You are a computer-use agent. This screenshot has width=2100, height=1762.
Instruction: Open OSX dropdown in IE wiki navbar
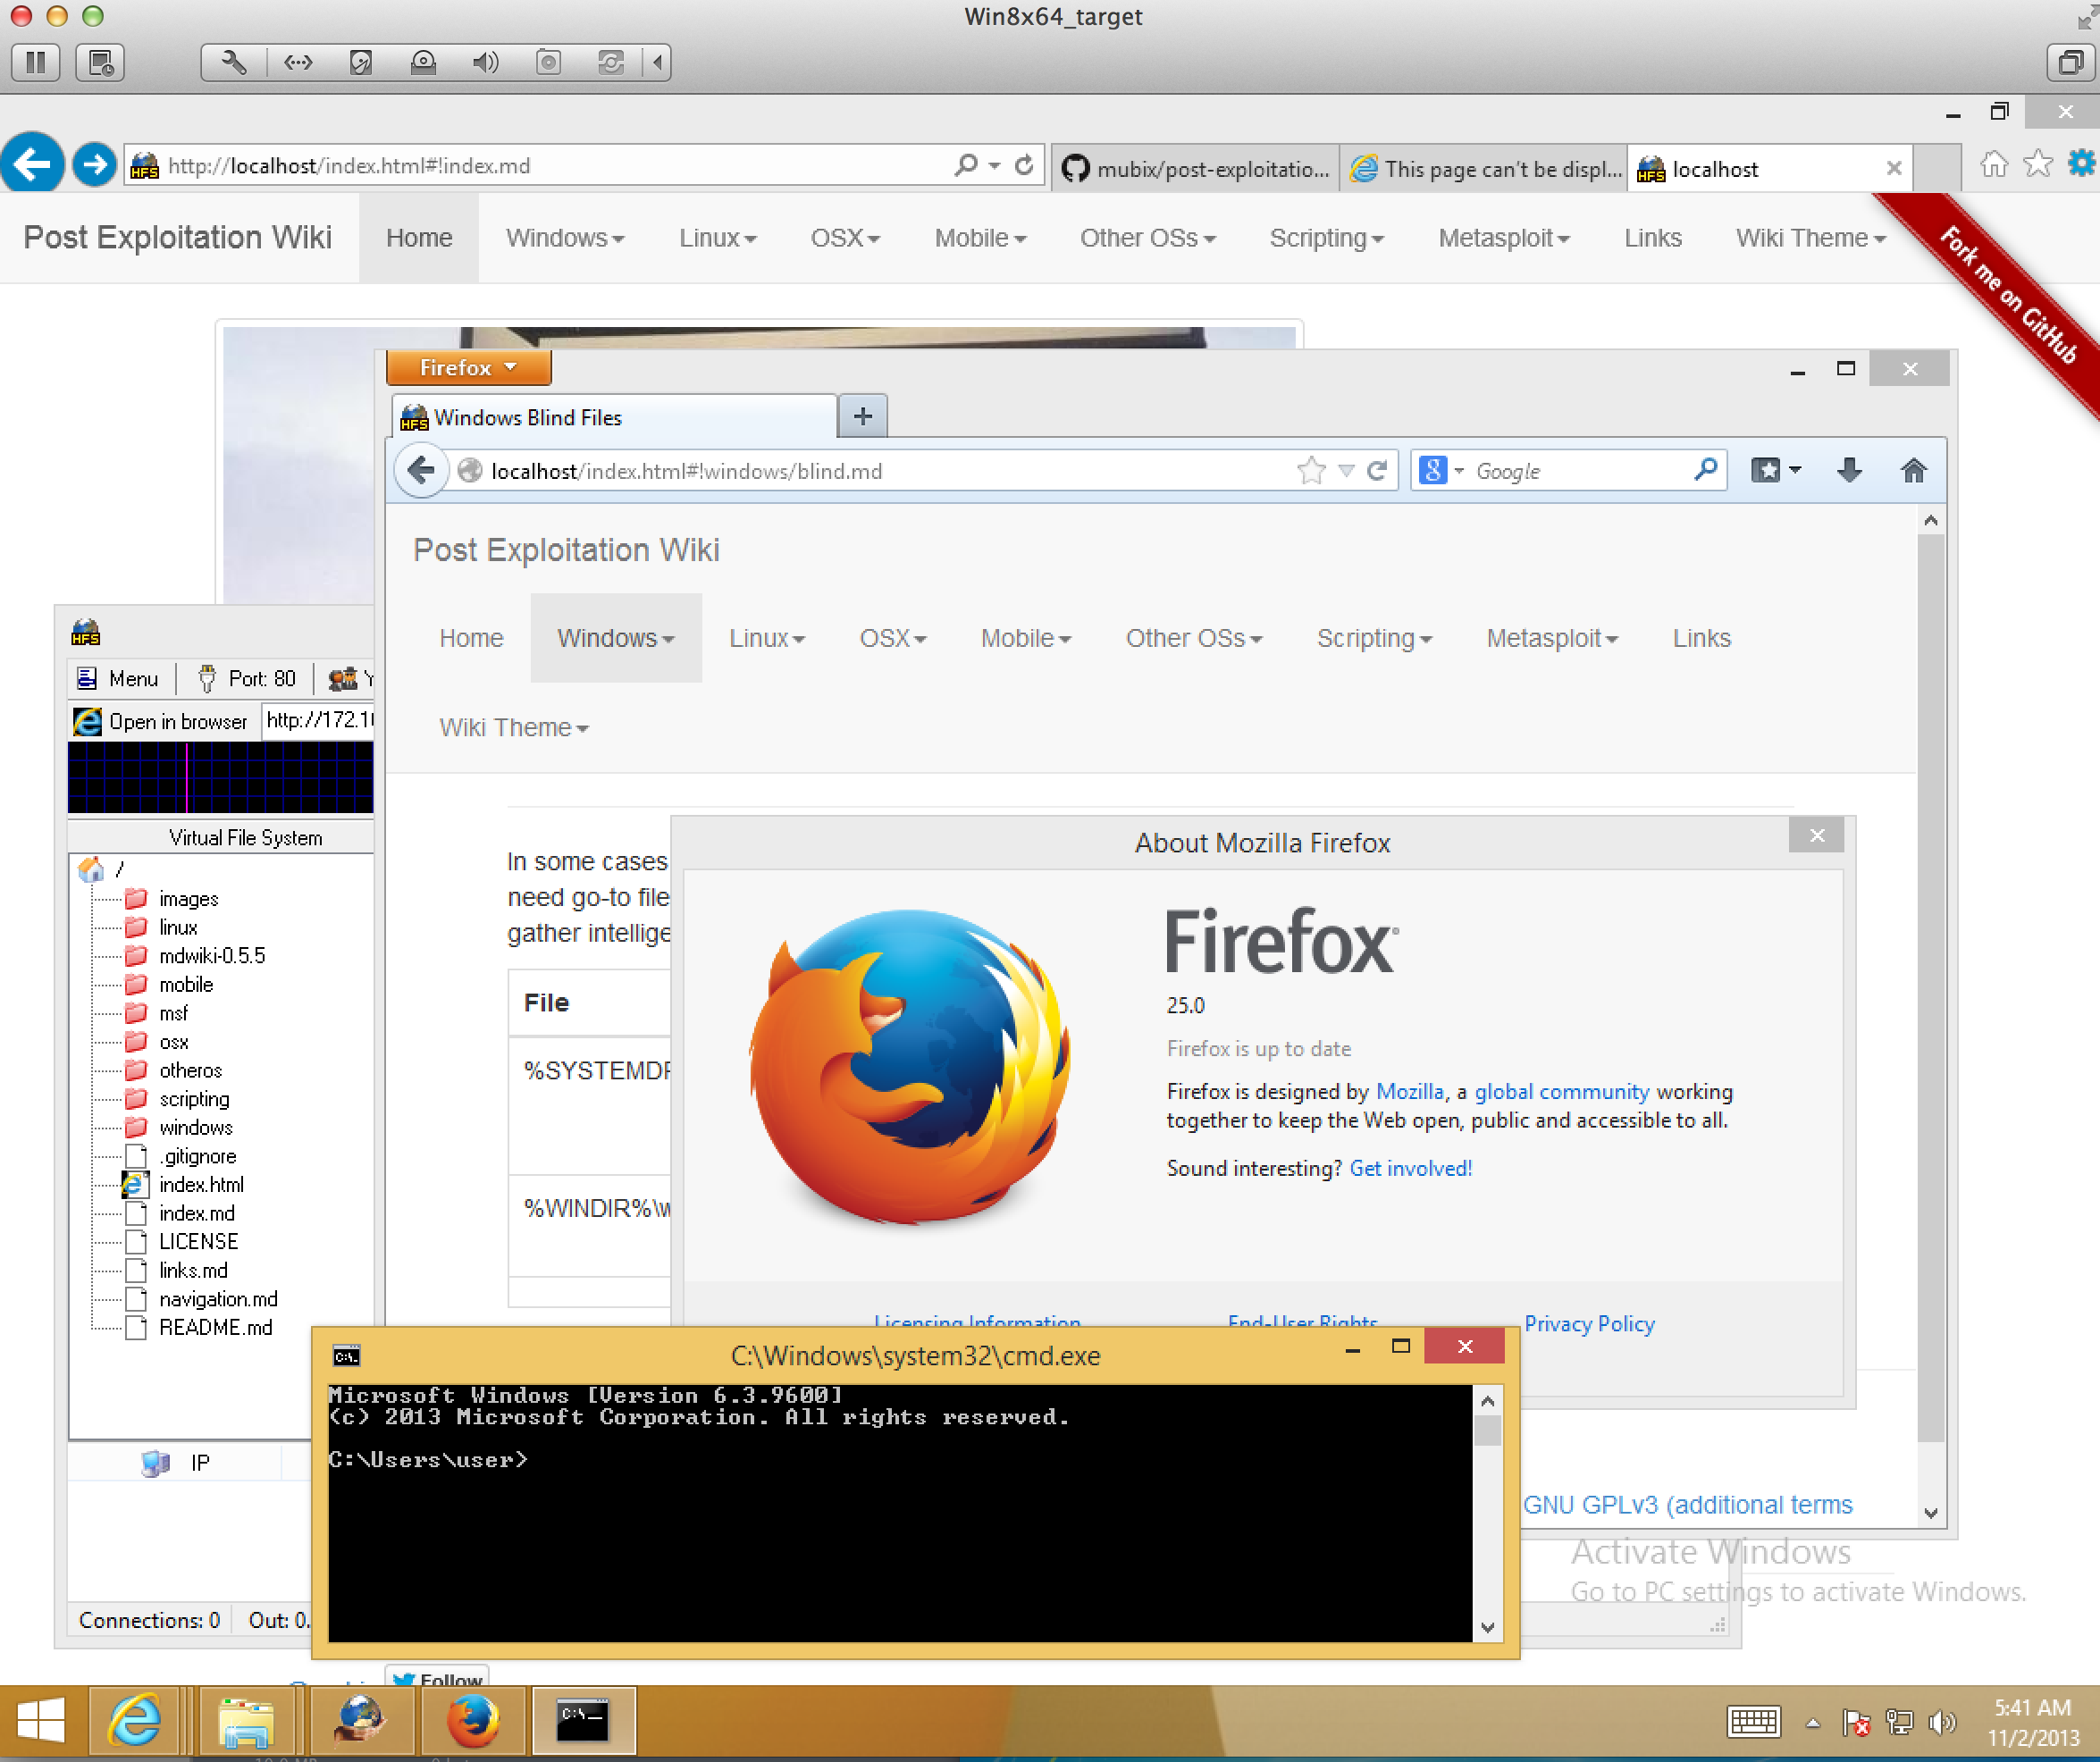(x=845, y=238)
